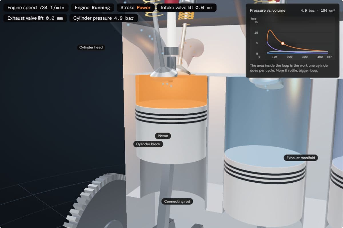Select the Intake valve lift readout

[187, 8]
